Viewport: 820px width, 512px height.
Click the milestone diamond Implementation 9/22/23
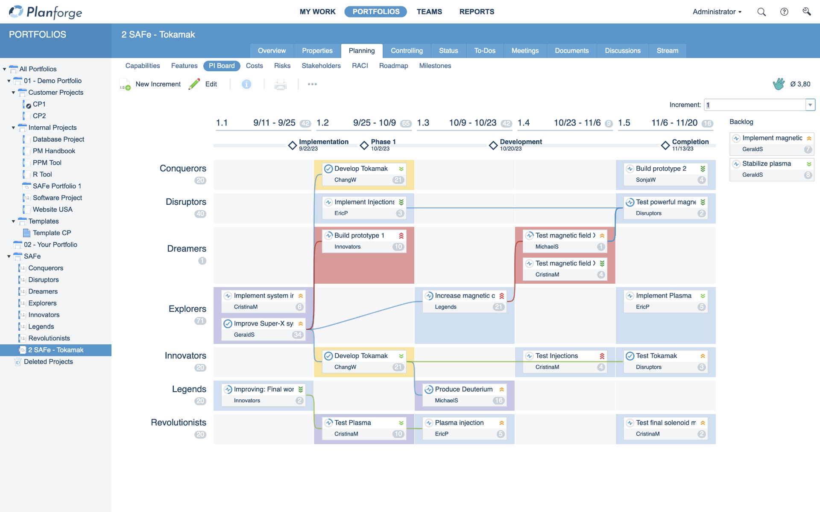[x=292, y=144]
